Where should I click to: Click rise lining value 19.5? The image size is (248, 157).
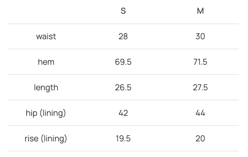(123, 139)
